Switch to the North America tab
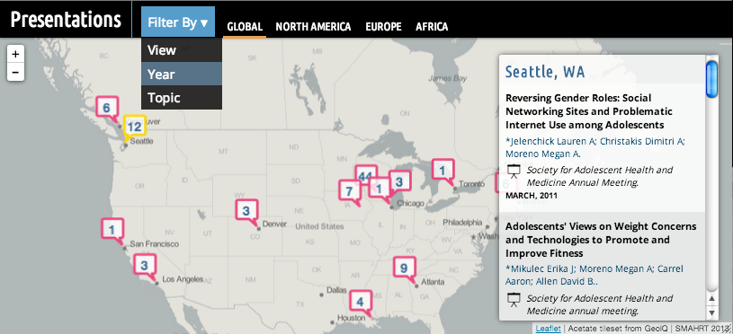733x334 pixels. point(313,27)
